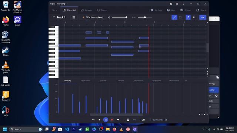Switch to the Arrange tab
This screenshot has width=237, height=133.
pyautogui.click(x=86, y=10)
